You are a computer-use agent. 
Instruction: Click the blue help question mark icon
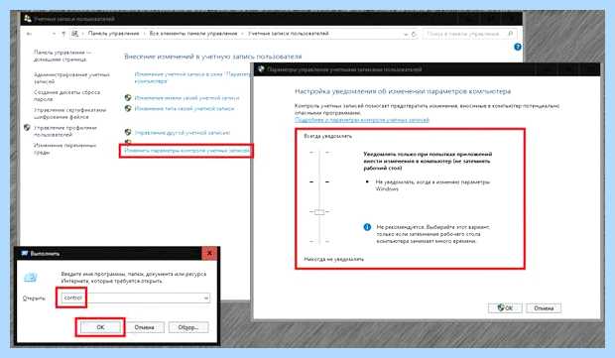point(518,47)
